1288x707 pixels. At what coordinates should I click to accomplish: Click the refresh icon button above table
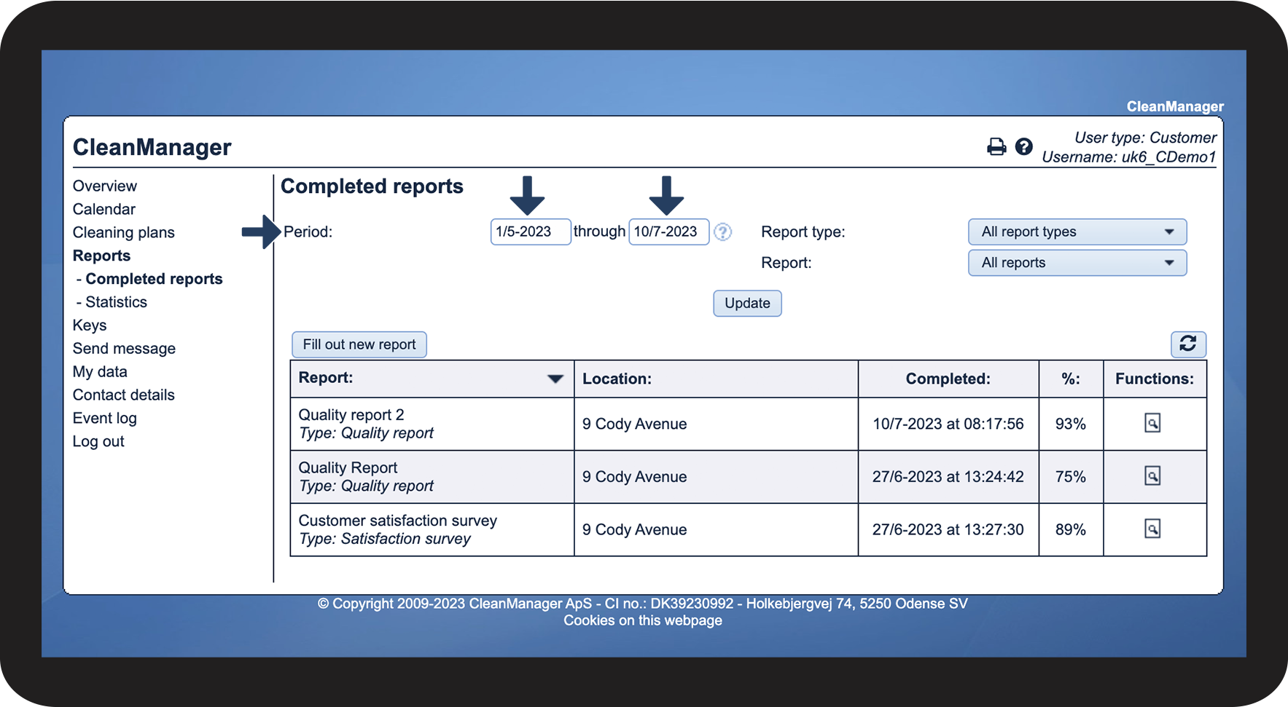coord(1187,344)
